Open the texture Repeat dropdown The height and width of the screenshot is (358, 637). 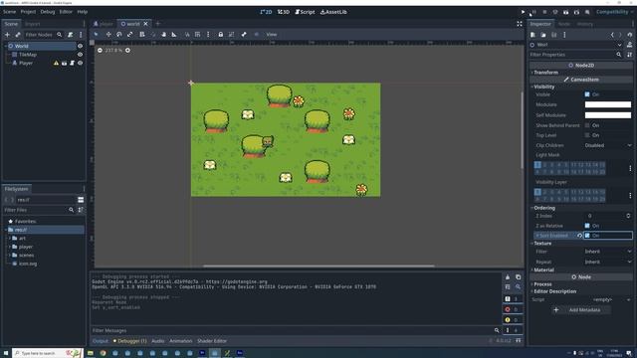point(608,262)
